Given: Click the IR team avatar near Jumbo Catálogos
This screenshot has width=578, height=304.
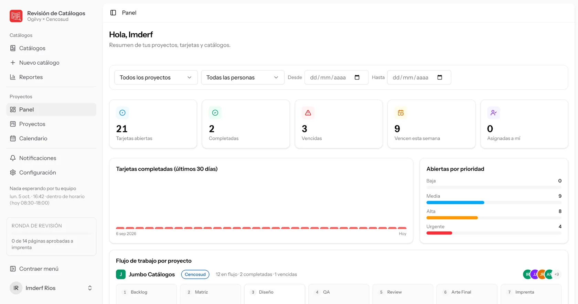Looking at the screenshot, I should point(527,274).
